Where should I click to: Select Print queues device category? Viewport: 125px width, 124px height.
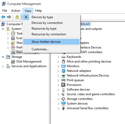pyautogui.click(x=75, y=80)
